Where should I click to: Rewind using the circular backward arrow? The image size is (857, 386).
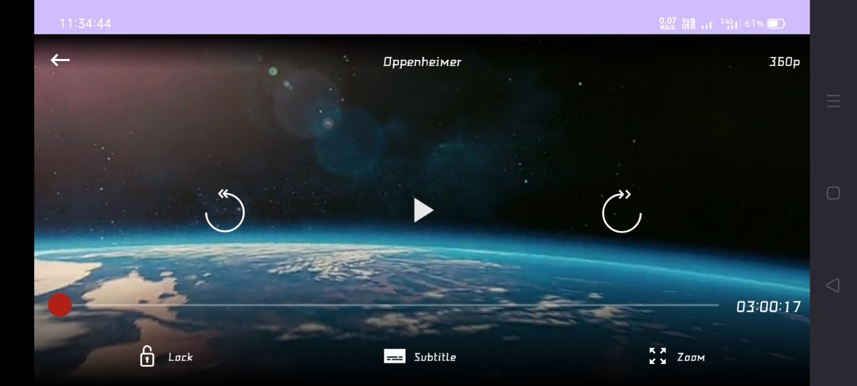(225, 211)
